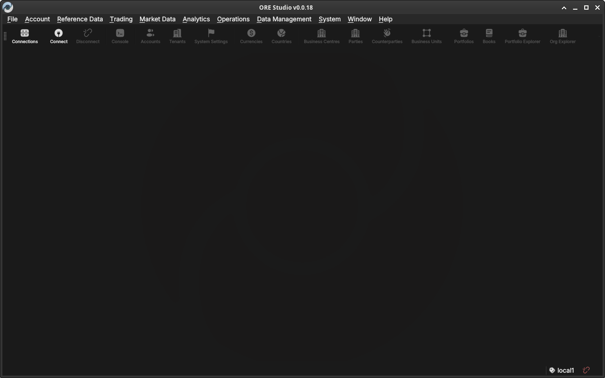Open the Reference Data menu

click(80, 19)
